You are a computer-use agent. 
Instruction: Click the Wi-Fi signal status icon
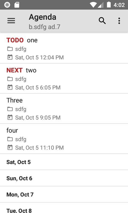[93, 5]
